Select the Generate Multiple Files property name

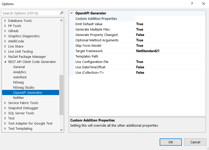[92, 30]
